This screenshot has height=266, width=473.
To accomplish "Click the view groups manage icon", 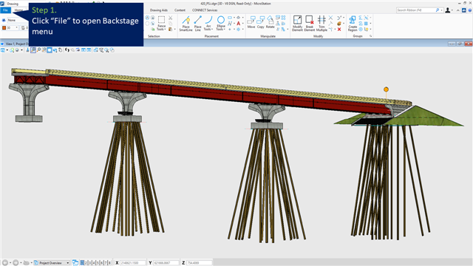I will tap(75, 263).
